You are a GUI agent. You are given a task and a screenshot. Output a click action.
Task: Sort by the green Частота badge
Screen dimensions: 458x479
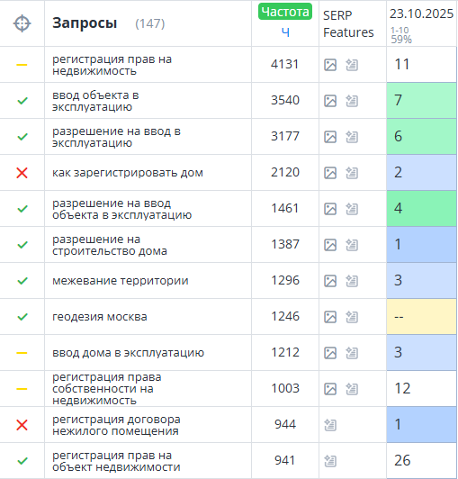tap(285, 12)
